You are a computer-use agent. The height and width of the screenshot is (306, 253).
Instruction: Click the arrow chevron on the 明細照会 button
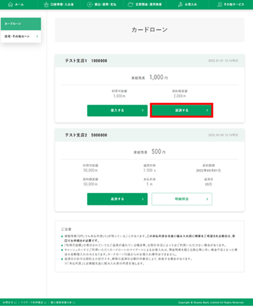coord(207,199)
